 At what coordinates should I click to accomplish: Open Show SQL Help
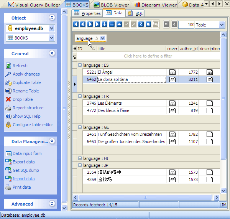(26, 116)
